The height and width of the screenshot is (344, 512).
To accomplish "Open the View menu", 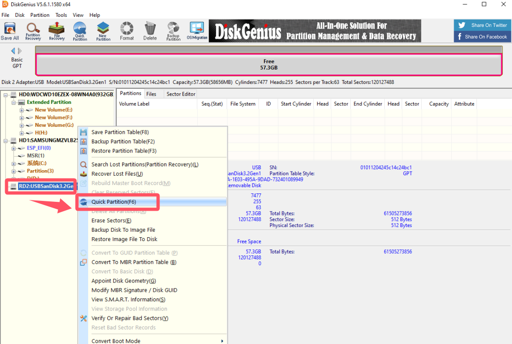I will point(78,15).
